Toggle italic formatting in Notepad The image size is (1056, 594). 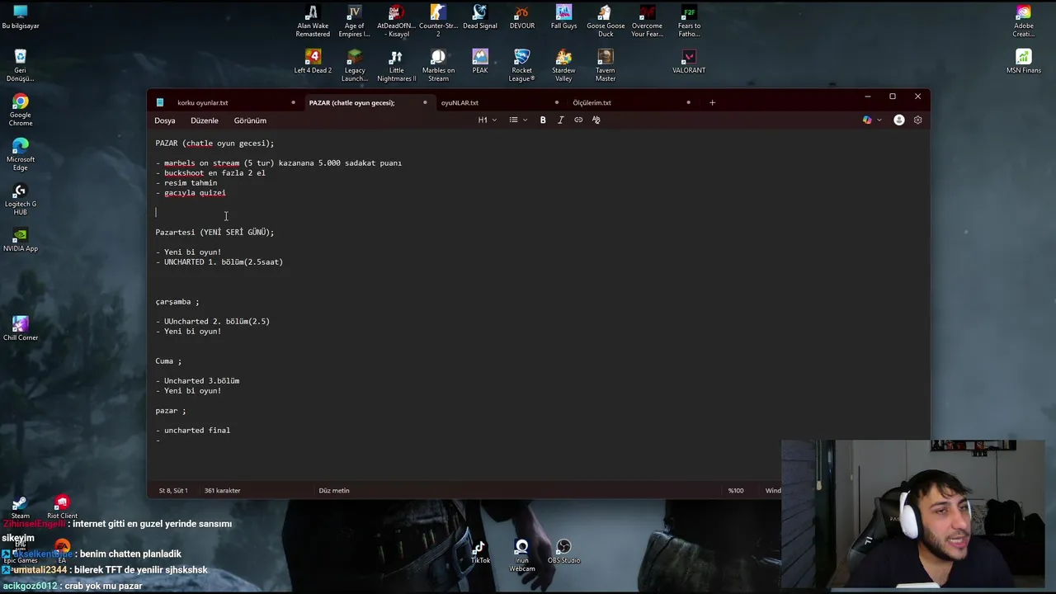tap(561, 120)
